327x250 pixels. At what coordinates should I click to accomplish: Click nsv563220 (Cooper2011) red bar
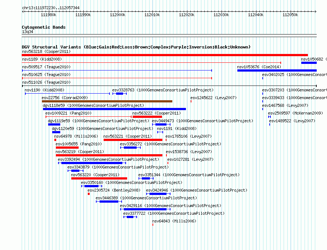[x=99, y=178]
